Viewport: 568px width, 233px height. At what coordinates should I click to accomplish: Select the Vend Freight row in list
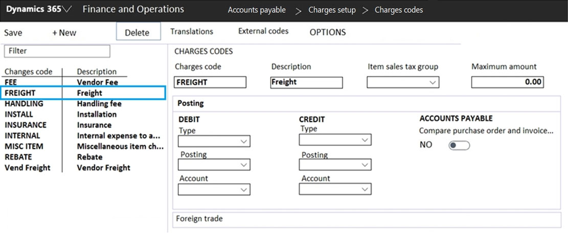28,168
